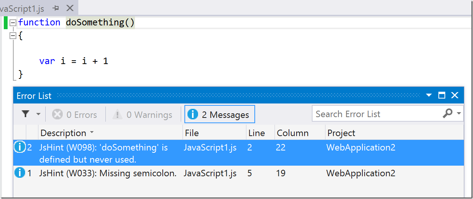Toggle the 0 Errors filter
The image size is (473, 199).
(x=75, y=114)
